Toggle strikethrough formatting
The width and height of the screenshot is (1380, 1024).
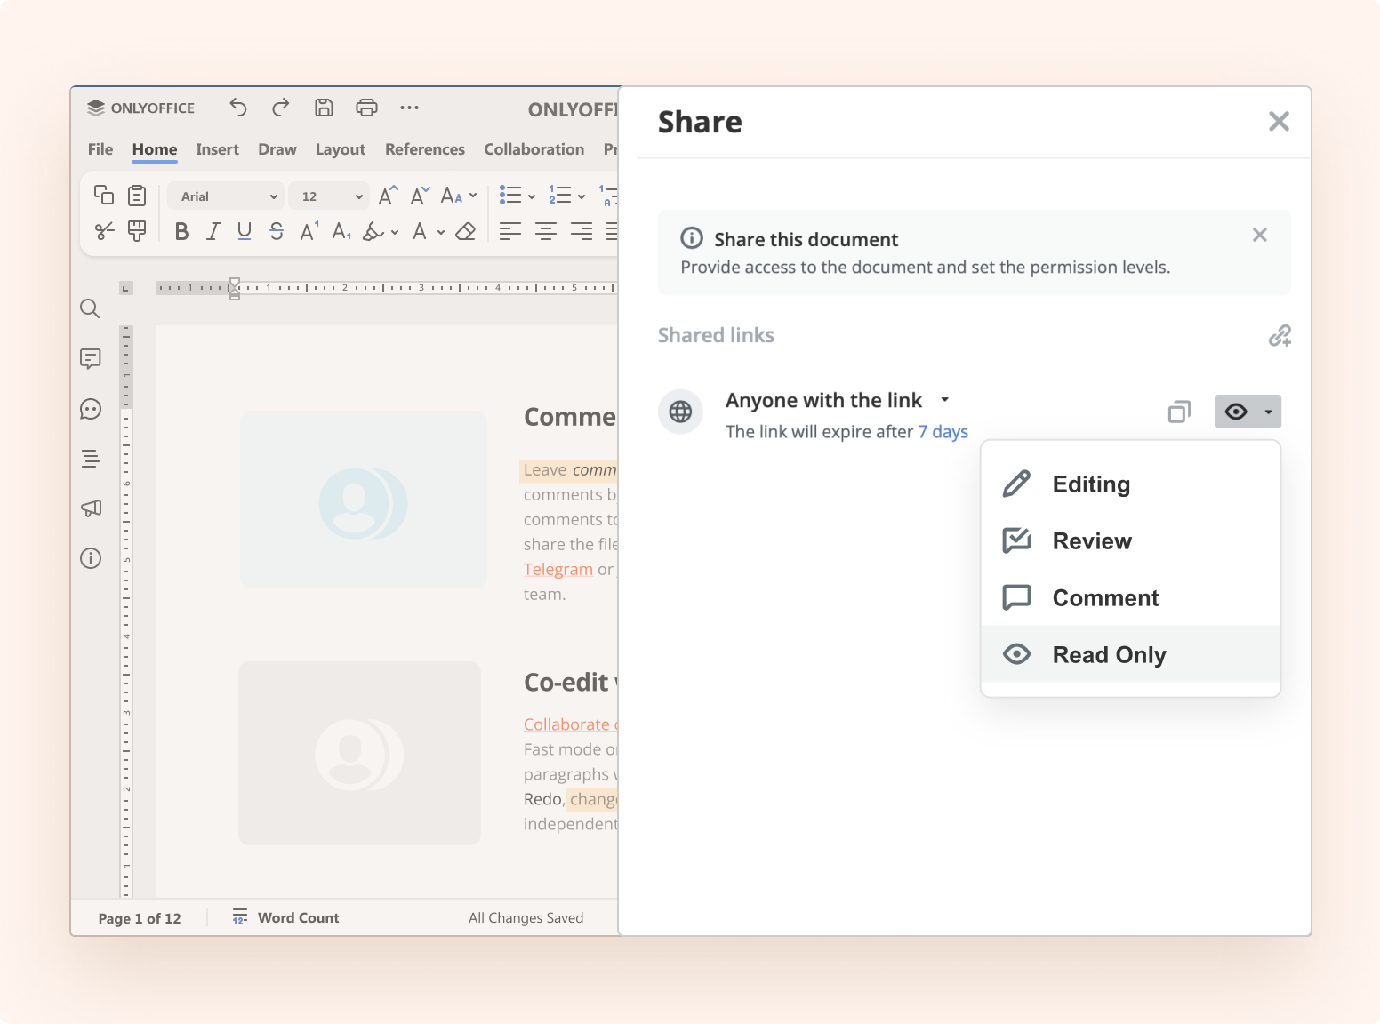tap(277, 232)
